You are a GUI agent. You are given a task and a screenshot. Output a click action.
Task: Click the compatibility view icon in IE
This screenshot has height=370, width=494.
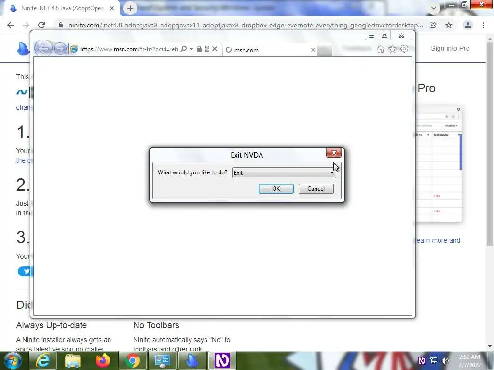207,49
